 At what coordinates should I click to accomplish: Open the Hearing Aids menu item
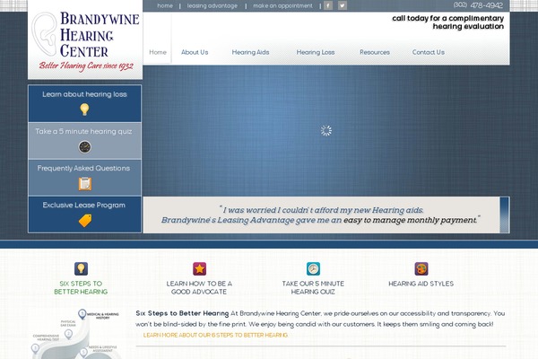(x=250, y=52)
